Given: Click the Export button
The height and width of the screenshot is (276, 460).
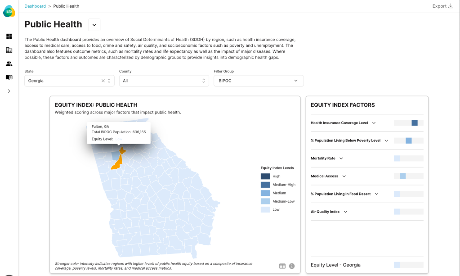Looking at the screenshot, I should [x=442, y=6].
